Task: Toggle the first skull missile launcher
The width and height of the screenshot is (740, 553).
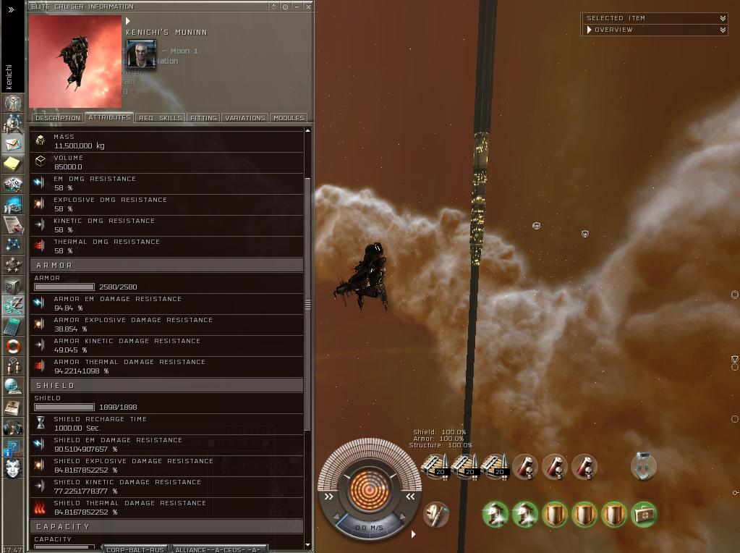Action: pyautogui.click(x=524, y=466)
